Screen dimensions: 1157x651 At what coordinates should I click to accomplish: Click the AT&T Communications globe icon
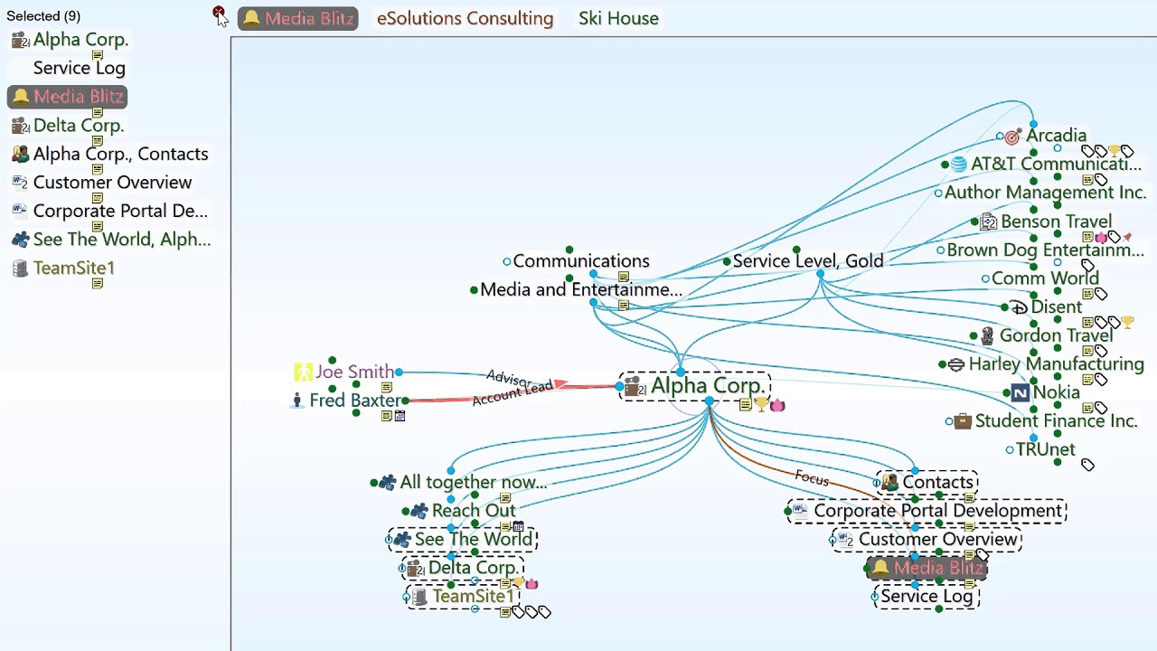click(959, 165)
